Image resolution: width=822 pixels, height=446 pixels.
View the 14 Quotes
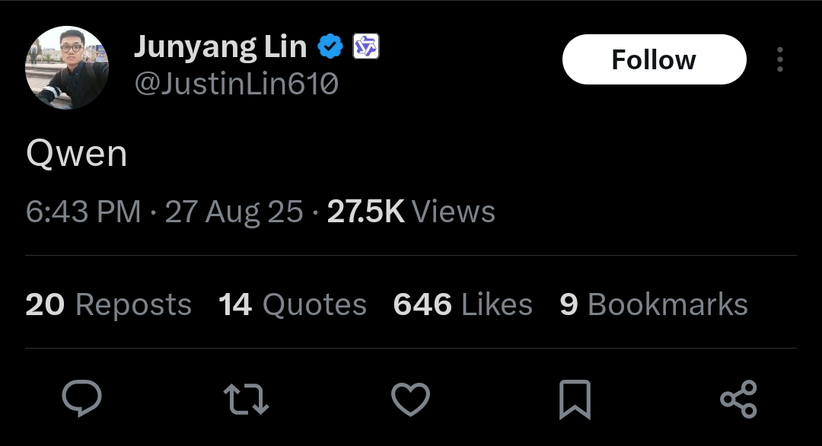pyautogui.click(x=292, y=304)
